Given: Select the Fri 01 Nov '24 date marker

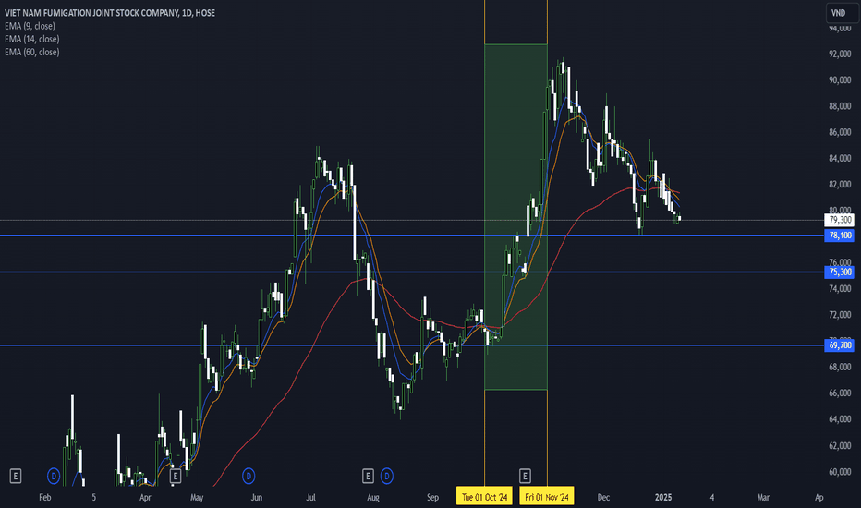Looking at the screenshot, I should [x=547, y=497].
